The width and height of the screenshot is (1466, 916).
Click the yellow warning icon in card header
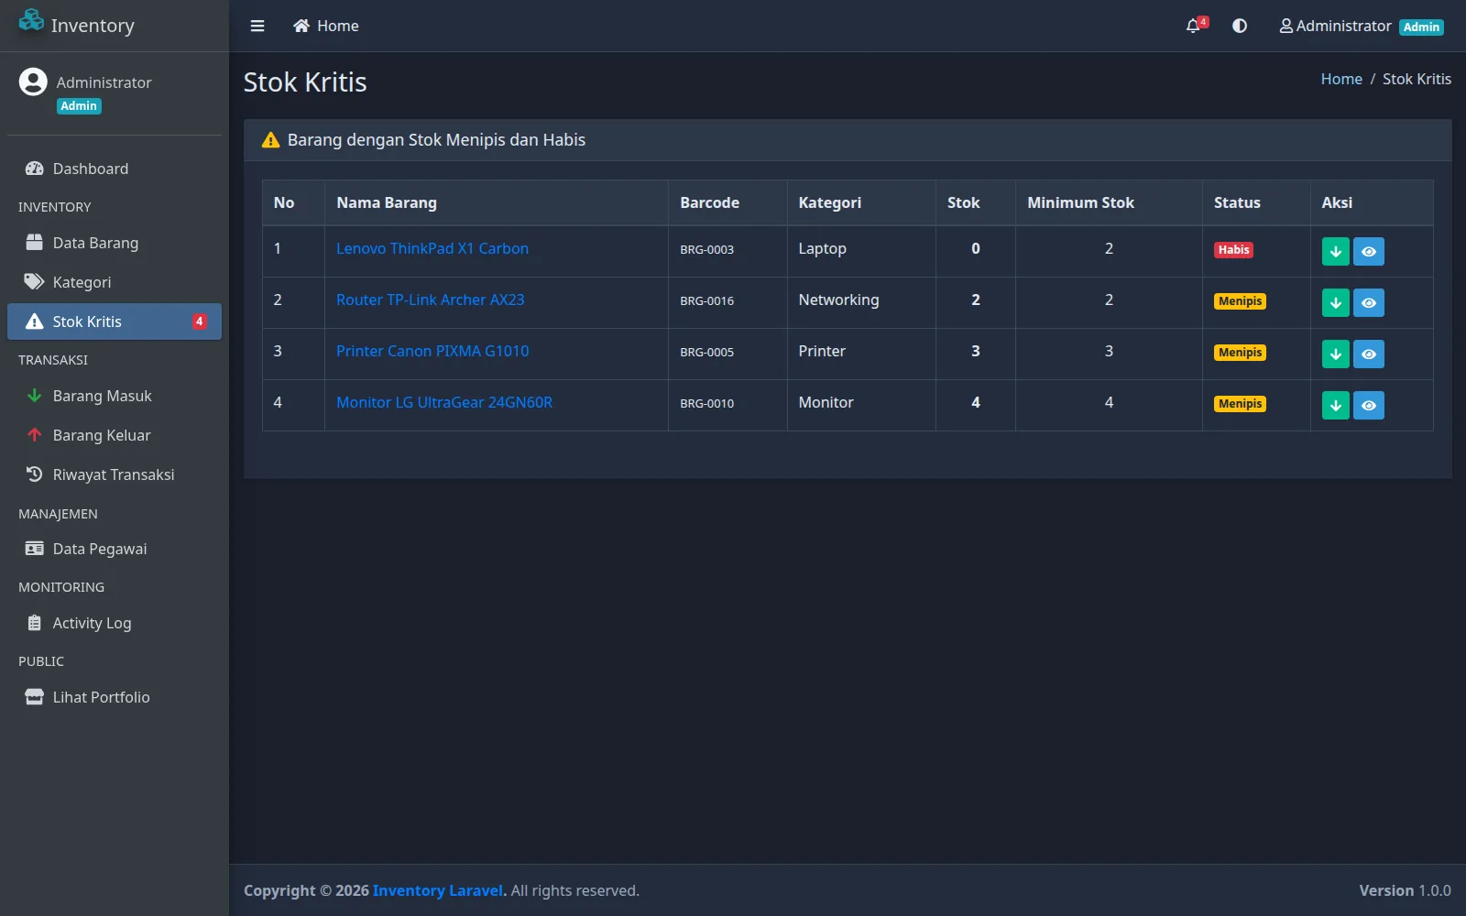coord(270,140)
